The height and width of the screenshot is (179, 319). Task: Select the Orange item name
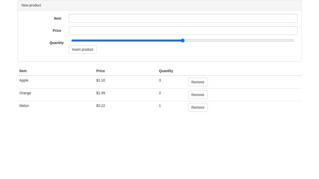point(25,93)
